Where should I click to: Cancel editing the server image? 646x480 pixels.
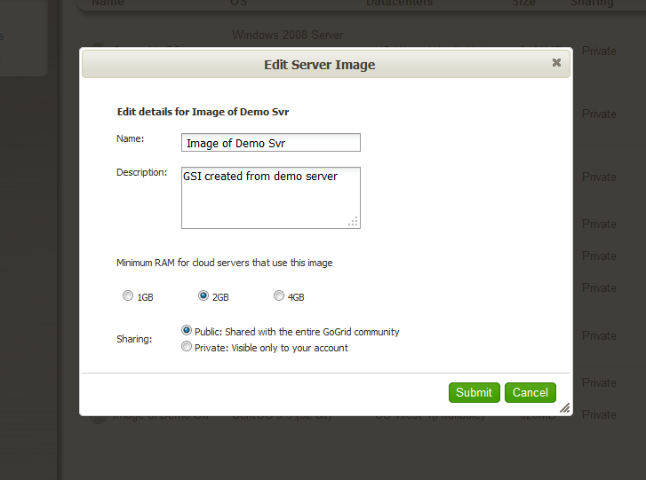click(x=530, y=392)
